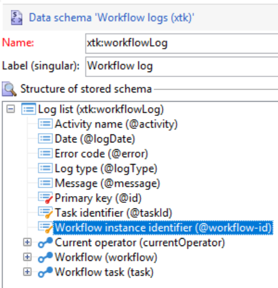Click the data schema document icon

click(x=17, y=18)
